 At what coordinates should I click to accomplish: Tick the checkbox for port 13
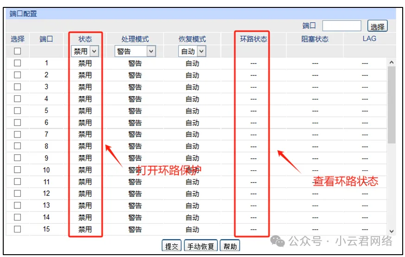18,205
